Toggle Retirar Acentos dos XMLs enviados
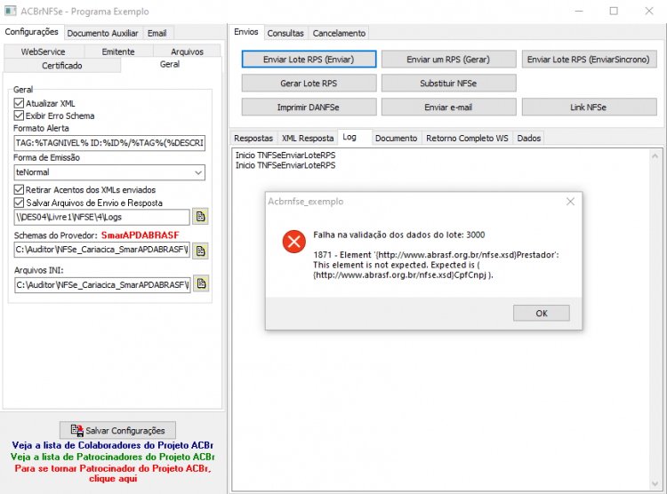Screen dimensions: 667x494 (x=19, y=189)
